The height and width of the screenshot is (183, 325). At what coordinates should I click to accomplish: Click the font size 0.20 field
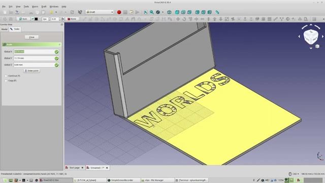tap(54, 19)
